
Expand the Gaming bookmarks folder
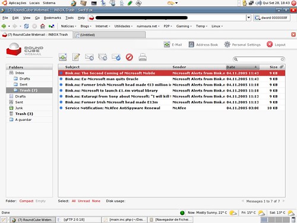point(184,26)
